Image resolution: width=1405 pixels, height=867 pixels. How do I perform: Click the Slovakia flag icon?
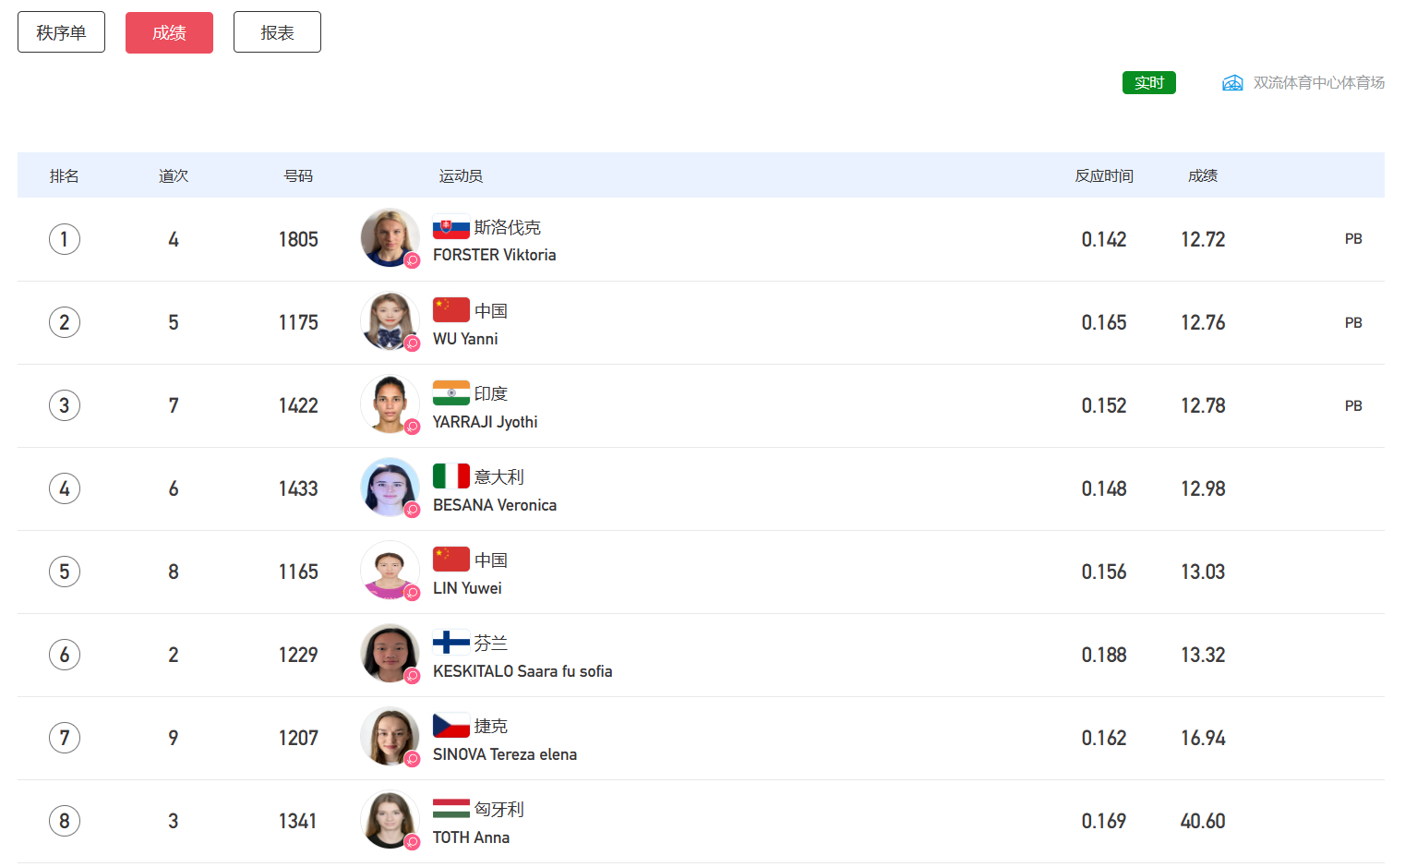click(450, 227)
